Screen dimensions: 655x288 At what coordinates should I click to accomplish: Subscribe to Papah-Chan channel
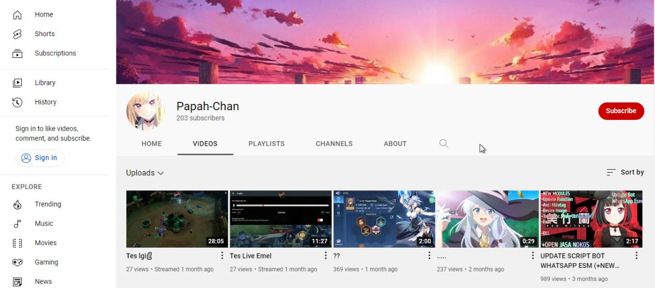coord(621,111)
